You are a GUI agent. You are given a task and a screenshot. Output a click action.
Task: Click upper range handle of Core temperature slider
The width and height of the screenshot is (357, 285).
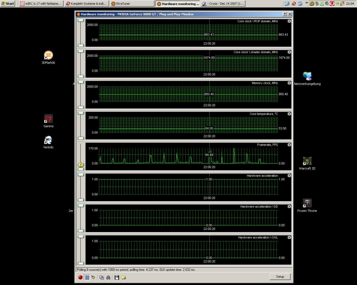pyautogui.click(x=81, y=113)
